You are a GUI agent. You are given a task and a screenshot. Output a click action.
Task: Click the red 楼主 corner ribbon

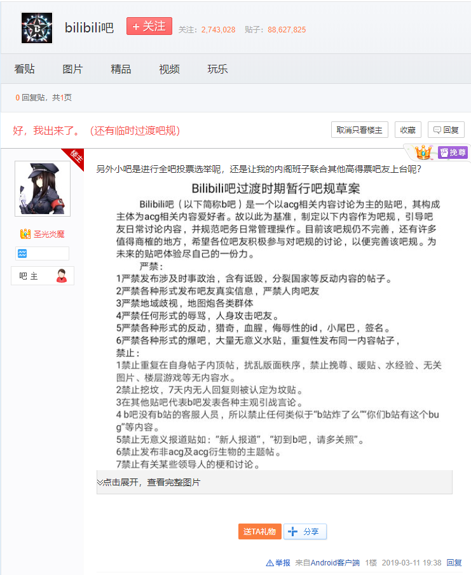(x=75, y=157)
